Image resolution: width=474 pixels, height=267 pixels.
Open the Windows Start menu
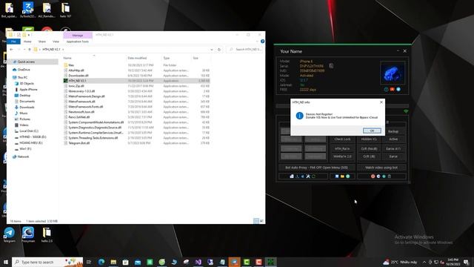tap(5, 262)
